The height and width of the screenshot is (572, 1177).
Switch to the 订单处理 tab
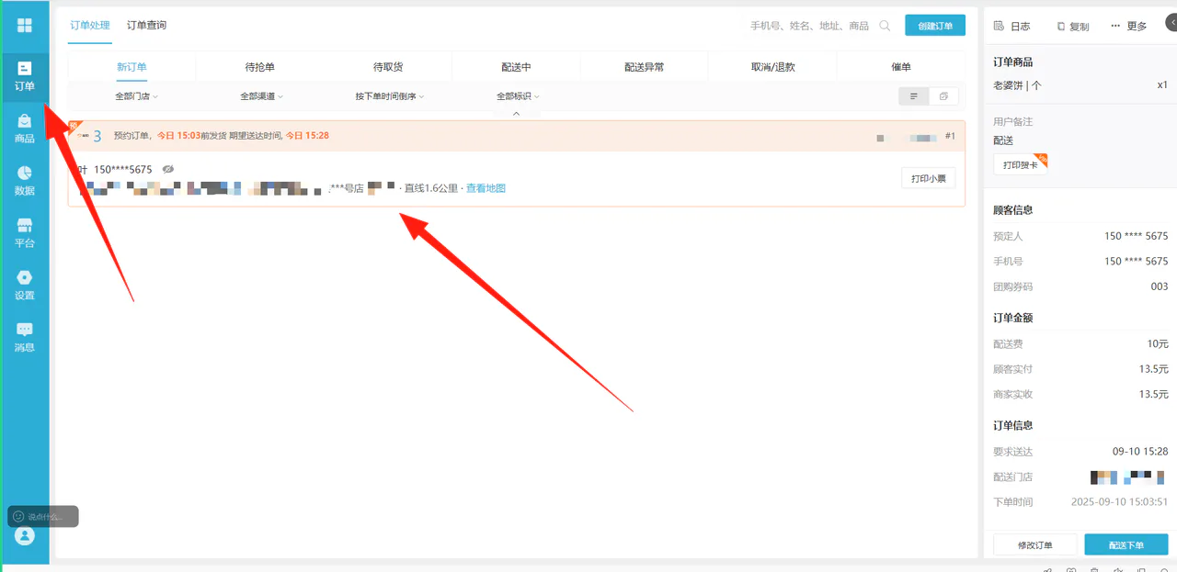(x=90, y=26)
